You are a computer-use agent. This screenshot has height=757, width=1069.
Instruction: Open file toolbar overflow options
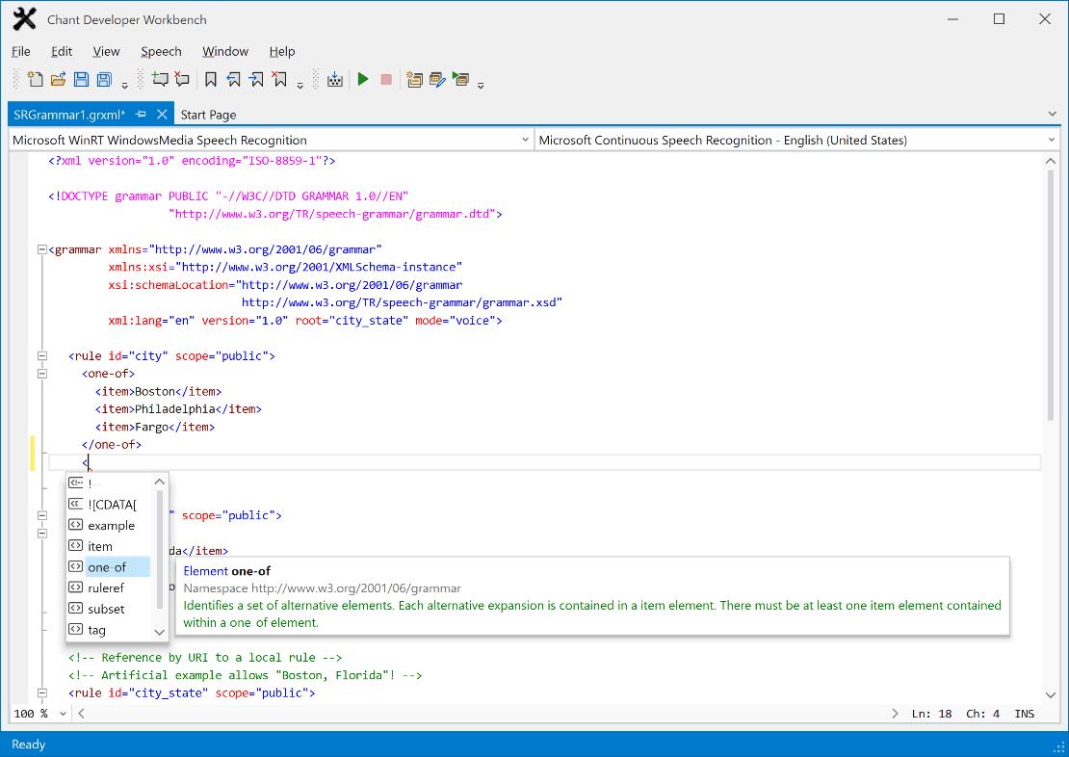pos(125,86)
